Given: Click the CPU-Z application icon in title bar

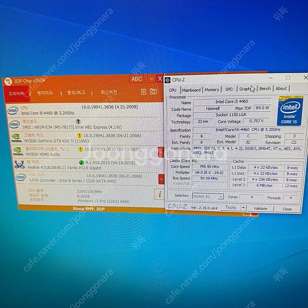Looking at the screenshot, I should (168, 80).
